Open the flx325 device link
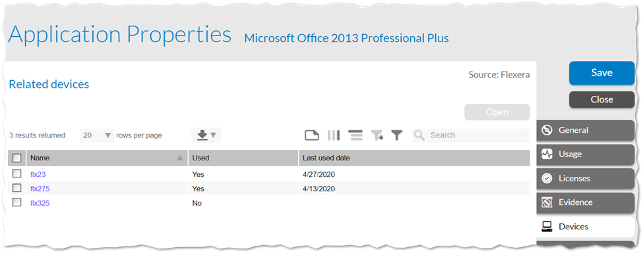The image size is (643, 253). tap(40, 202)
